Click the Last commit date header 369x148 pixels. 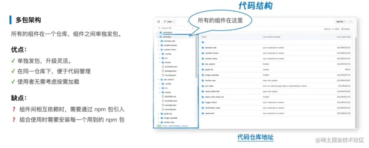(x=344, y=36)
